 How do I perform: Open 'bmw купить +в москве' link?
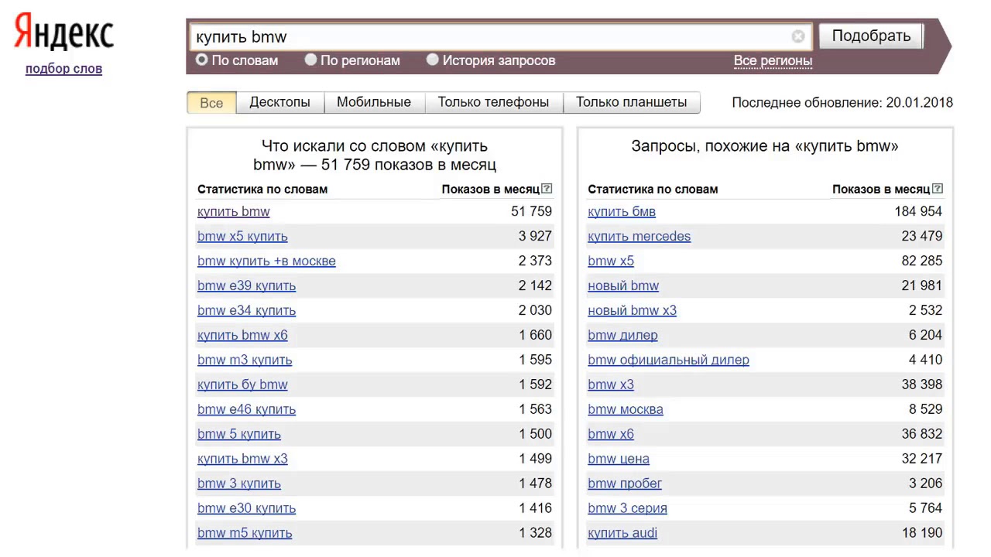(266, 261)
